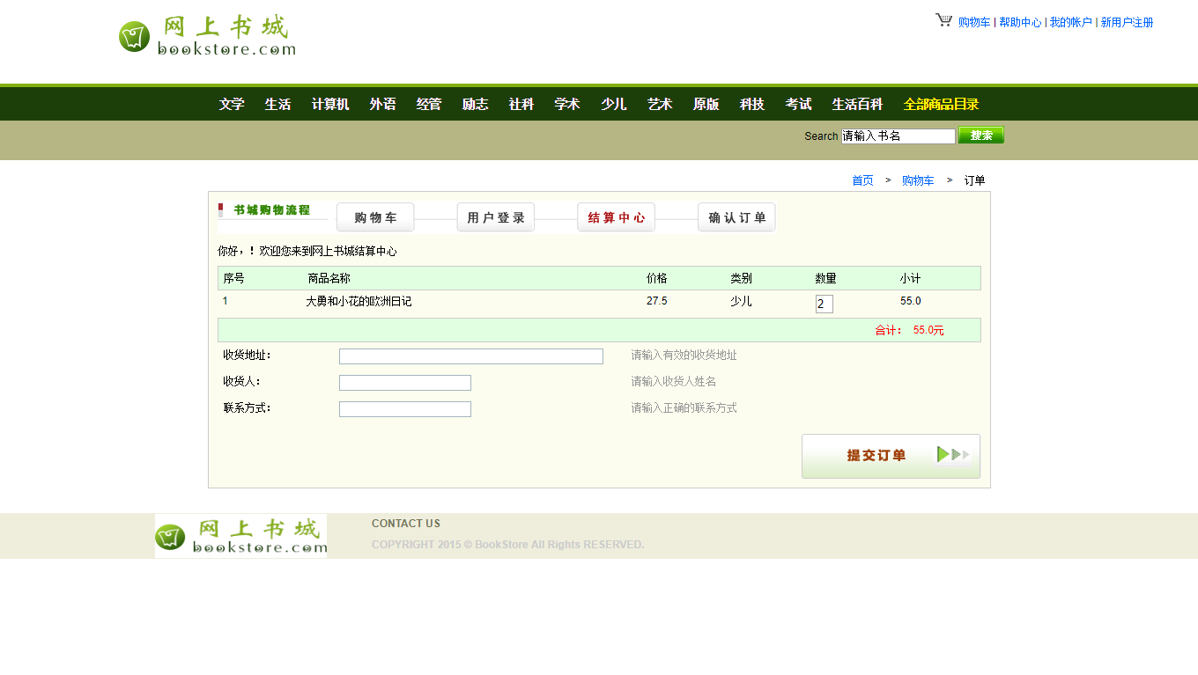The width and height of the screenshot is (1198, 675).
Task: Click hint text 请输入有效的收货地址
Action: pos(684,356)
